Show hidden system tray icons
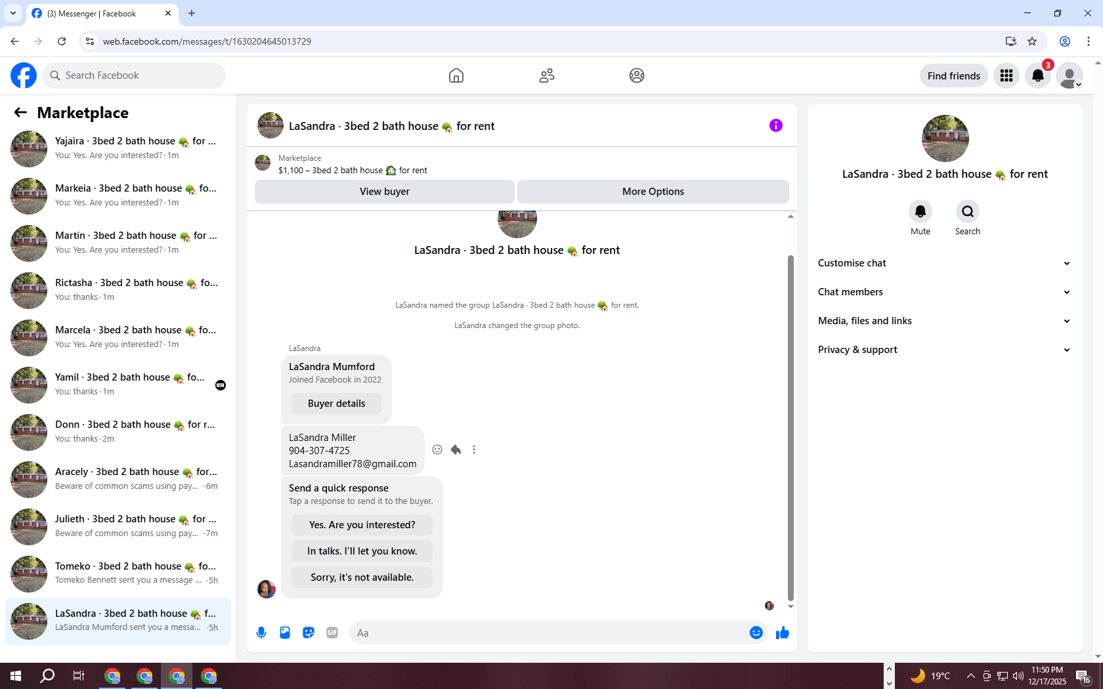Viewport: 1103px width, 689px height. 970,676
